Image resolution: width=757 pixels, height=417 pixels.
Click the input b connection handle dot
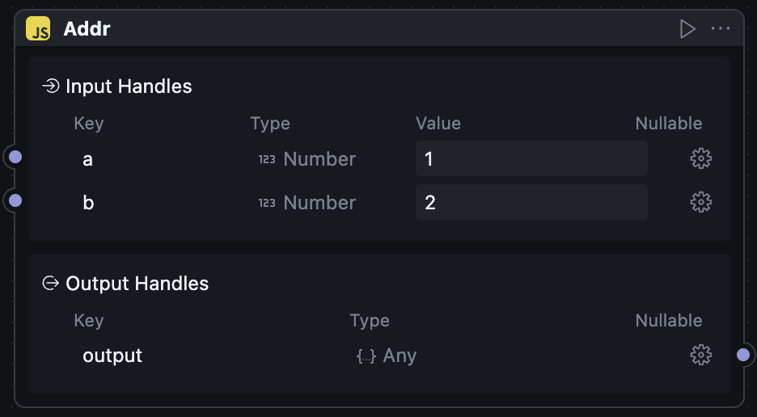tap(15, 200)
